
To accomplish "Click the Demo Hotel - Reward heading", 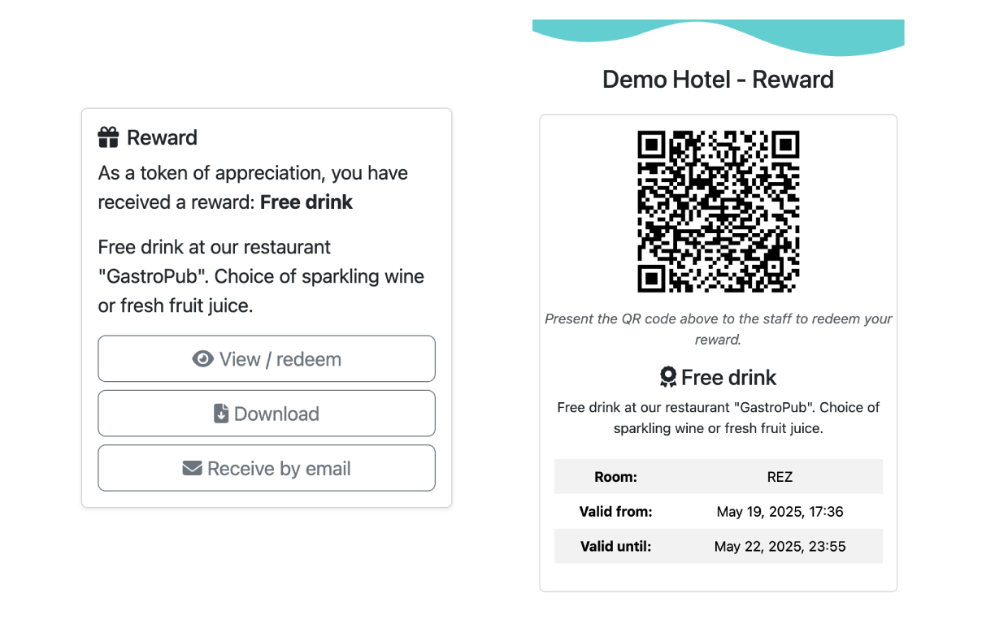I will (x=718, y=79).
